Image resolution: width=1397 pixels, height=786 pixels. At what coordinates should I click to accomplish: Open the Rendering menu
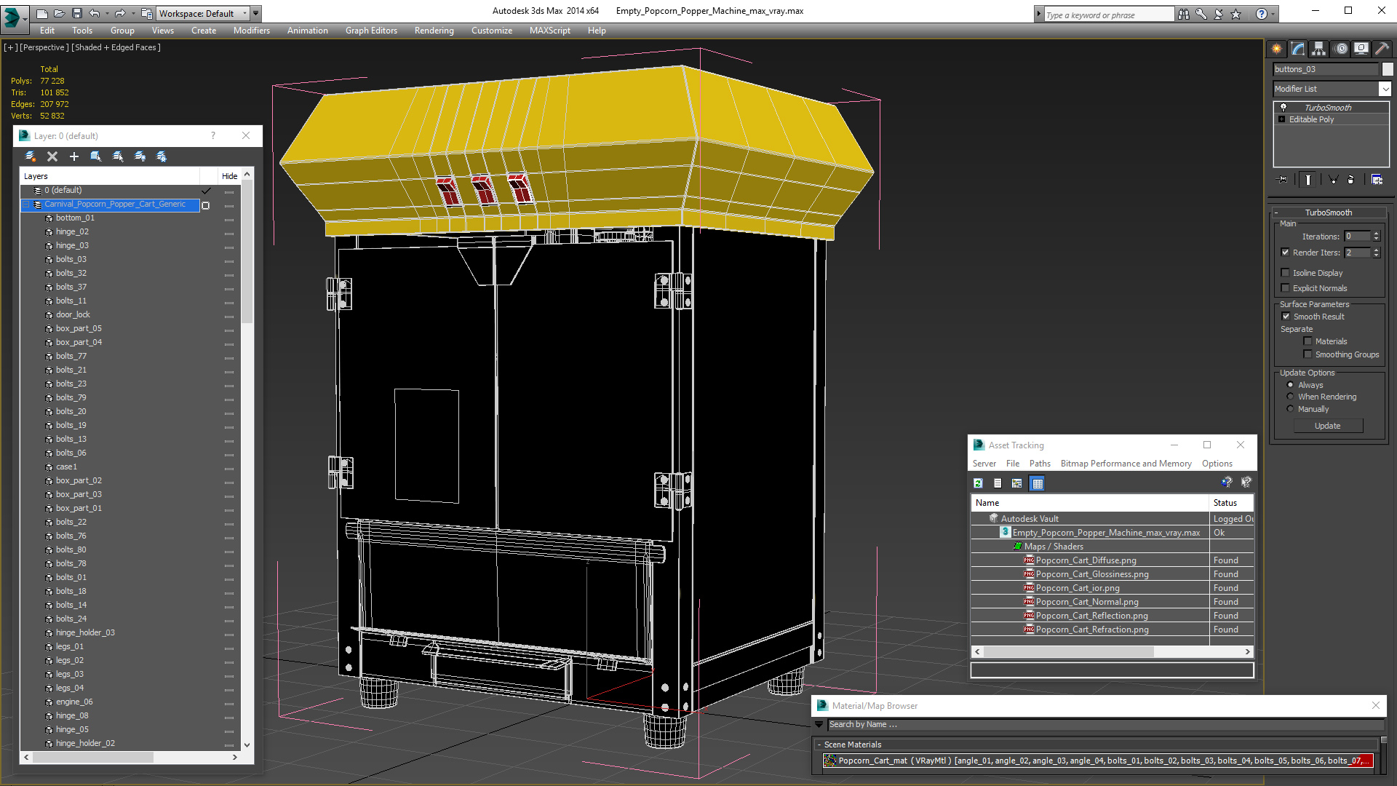[x=434, y=31]
